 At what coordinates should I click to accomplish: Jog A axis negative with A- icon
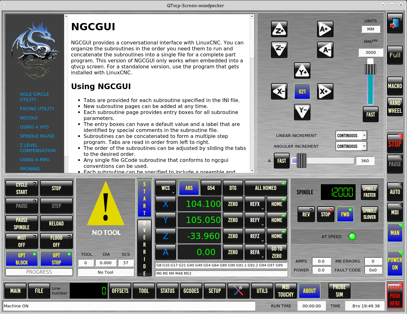click(325, 50)
